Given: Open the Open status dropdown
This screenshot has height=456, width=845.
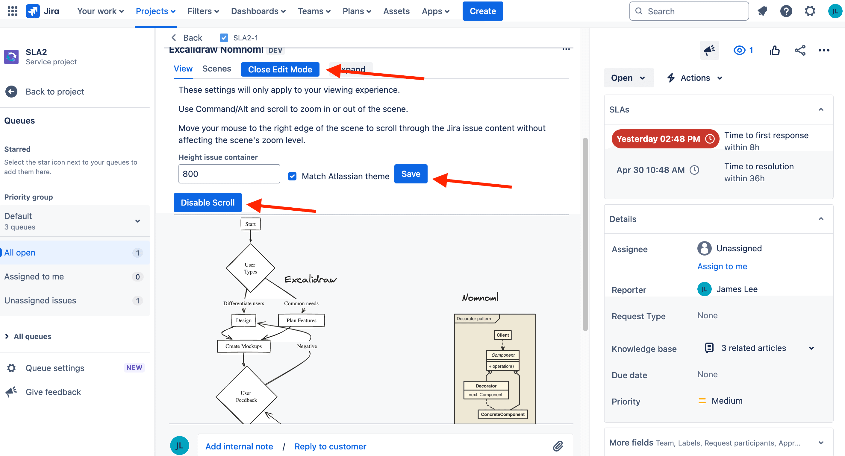Looking at the screenshot, I should pos(628,78).
